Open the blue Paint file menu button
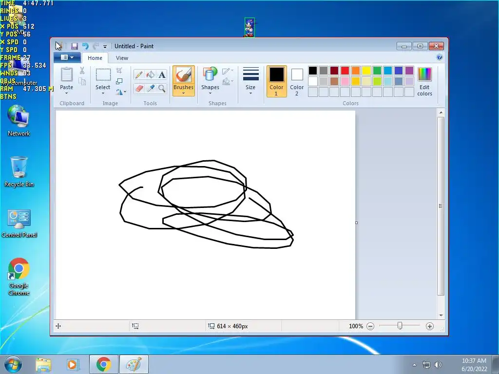The height and width of the screenshot is (374, 499). click(x=67, y=57)
